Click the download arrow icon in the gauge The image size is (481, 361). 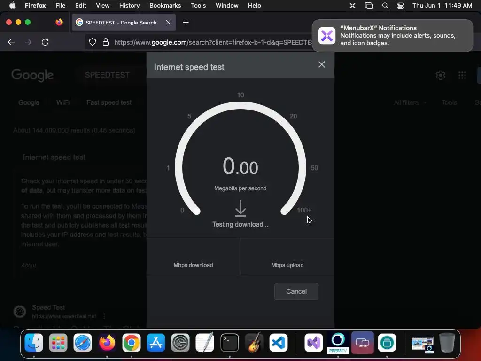tap(240, 208)
